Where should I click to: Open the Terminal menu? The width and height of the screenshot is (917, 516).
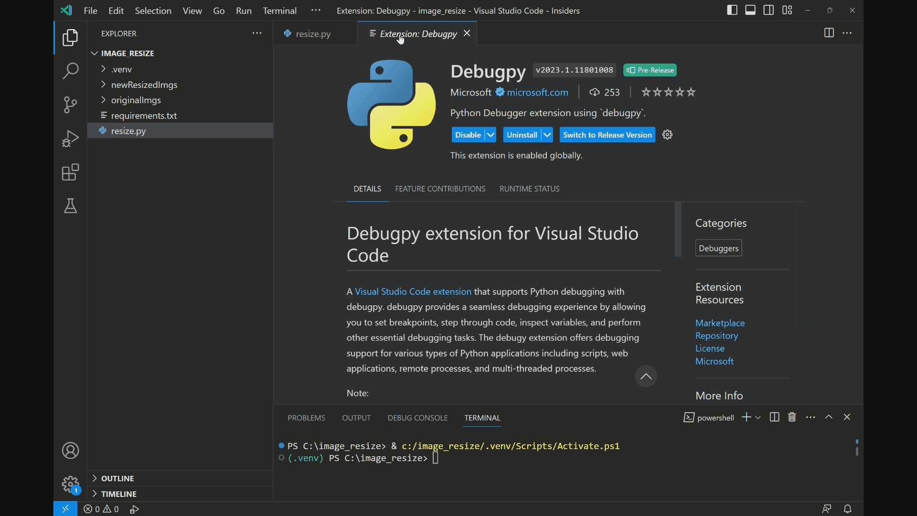click(x=279, y=11)
